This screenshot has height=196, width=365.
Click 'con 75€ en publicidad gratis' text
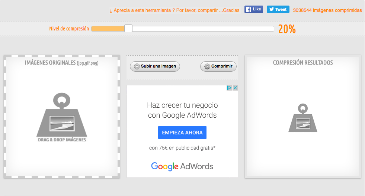(x=182, y=148)
